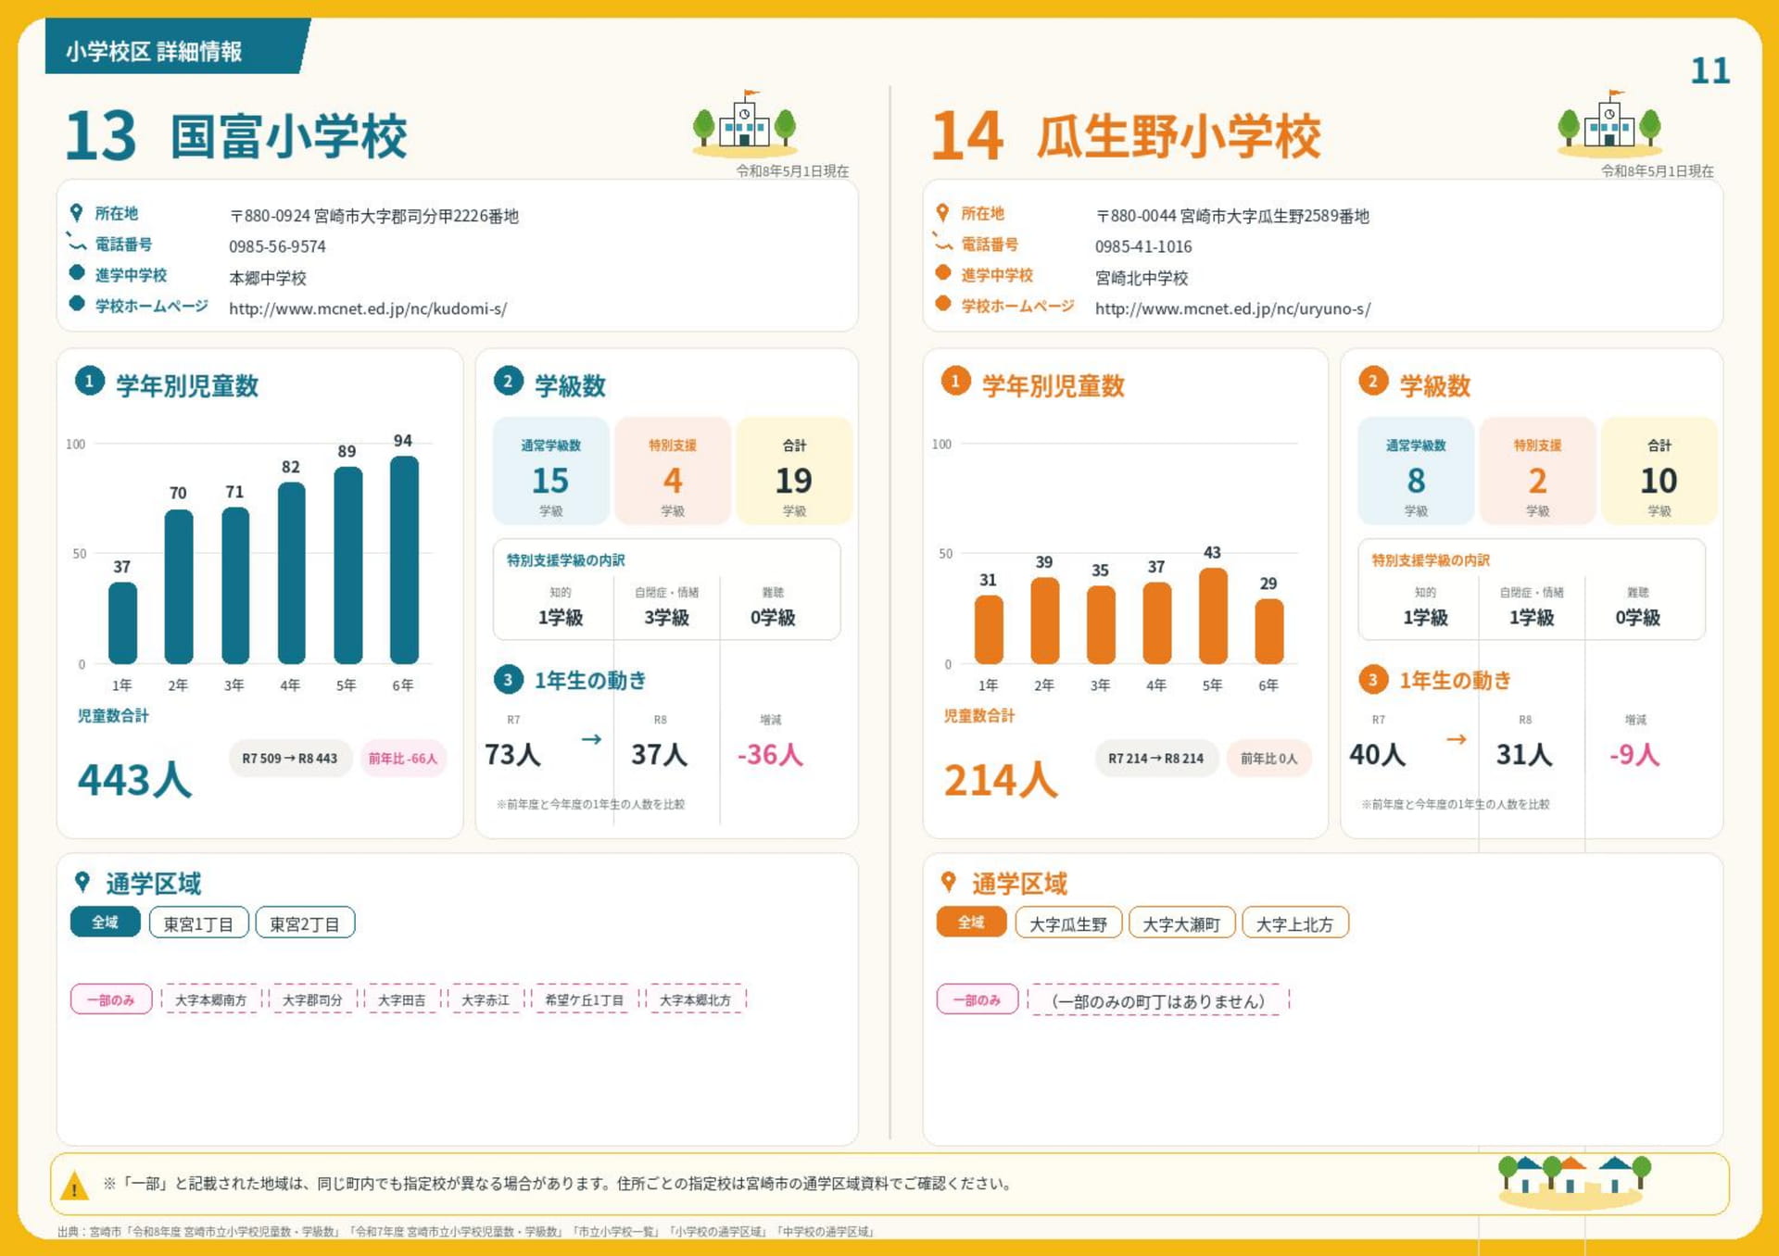The width and height of the screenshot is (1779, 1256).
Task: Click the 電話番号 phone icon for 国富小学校
Action: [76, 243]
